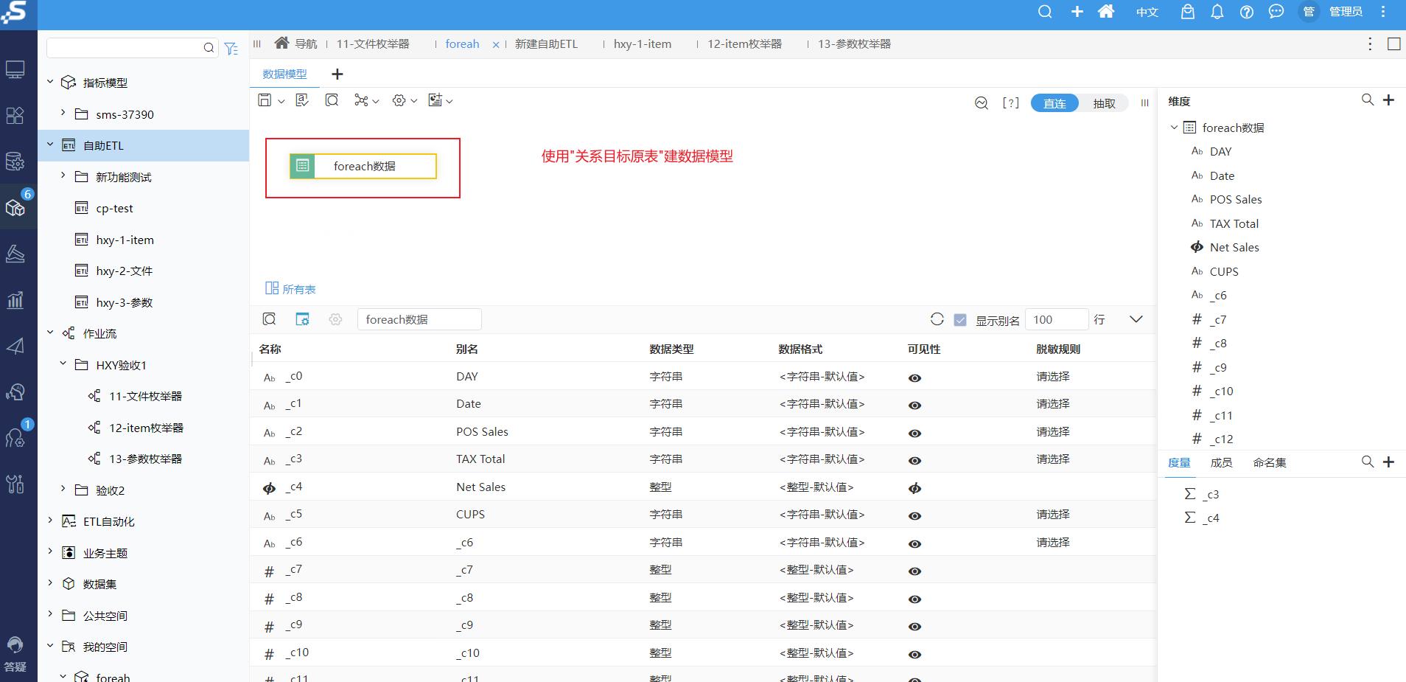Collapse the foreach数据 dimension tree

tap(1174, 128)
